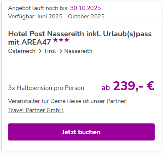163x153 pixels.
Task: Open the Travel Partner GmbH link
Action: click(36, 110)
